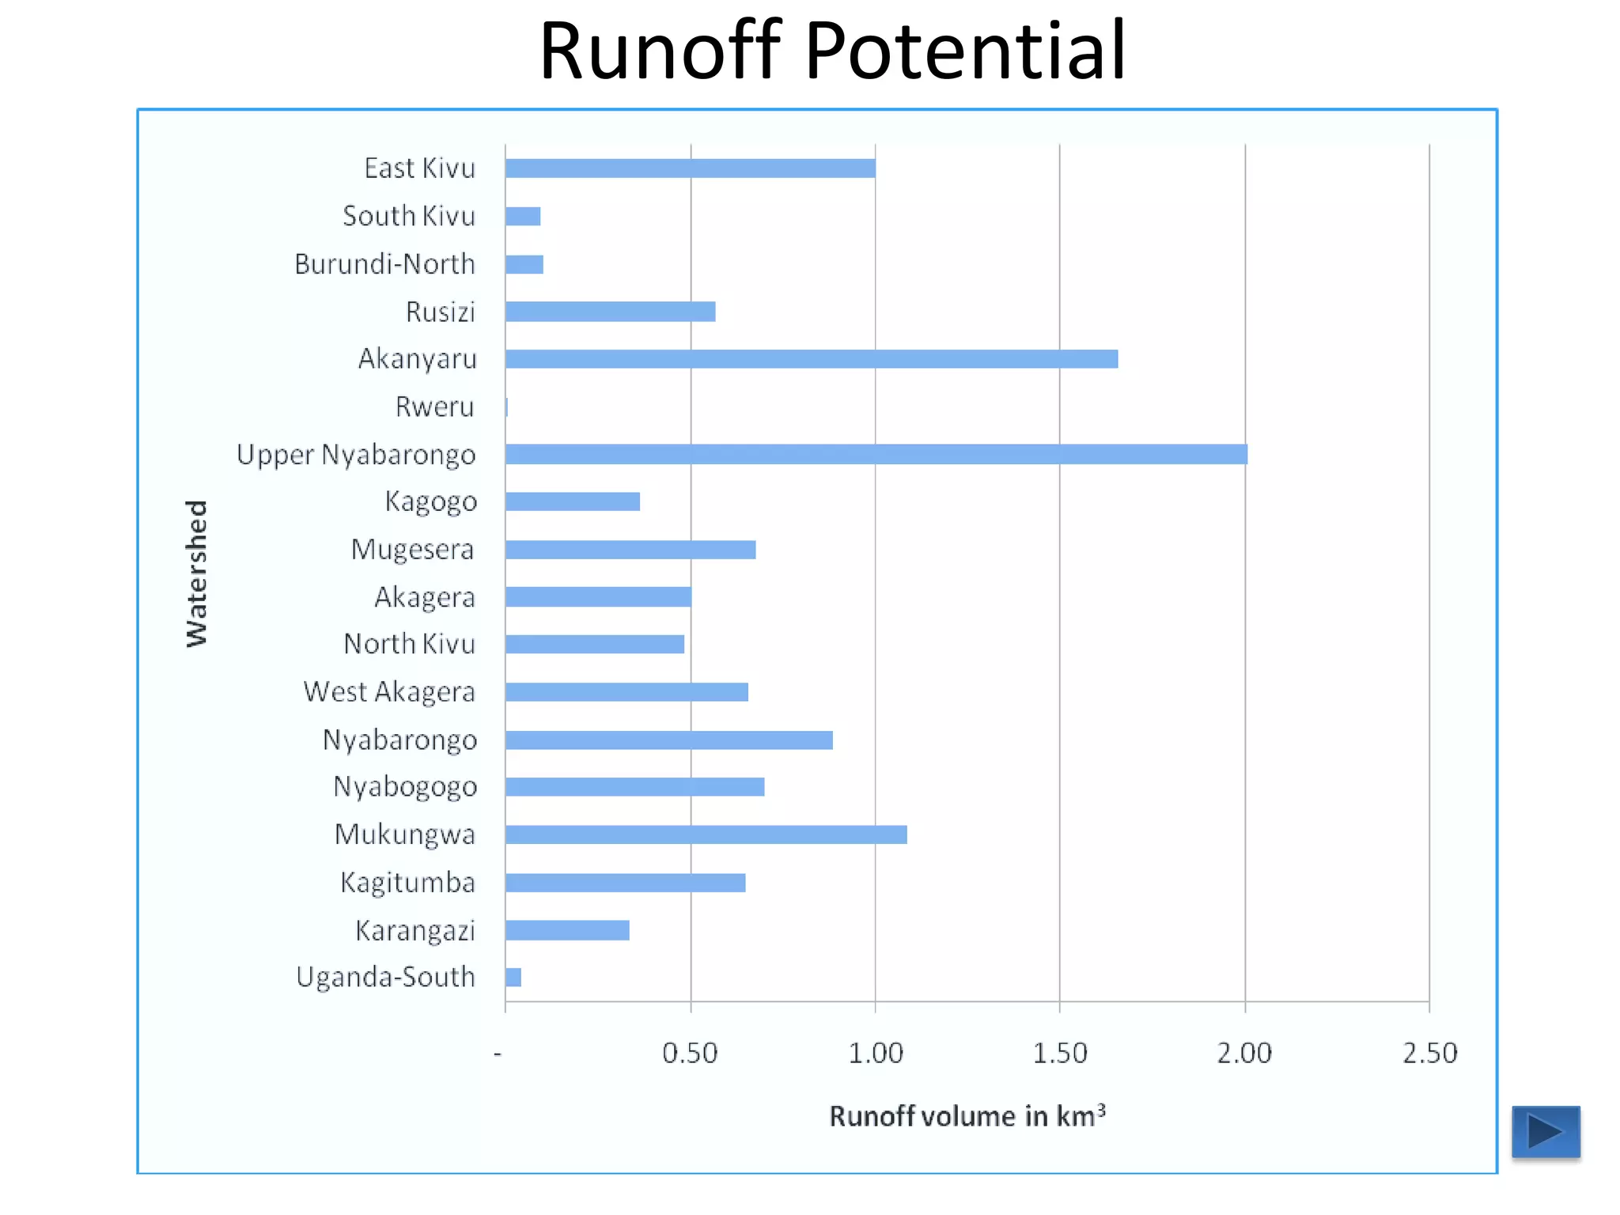
Task: Click the Runoff volume in km³ axis title
Action: [967, 1116]
